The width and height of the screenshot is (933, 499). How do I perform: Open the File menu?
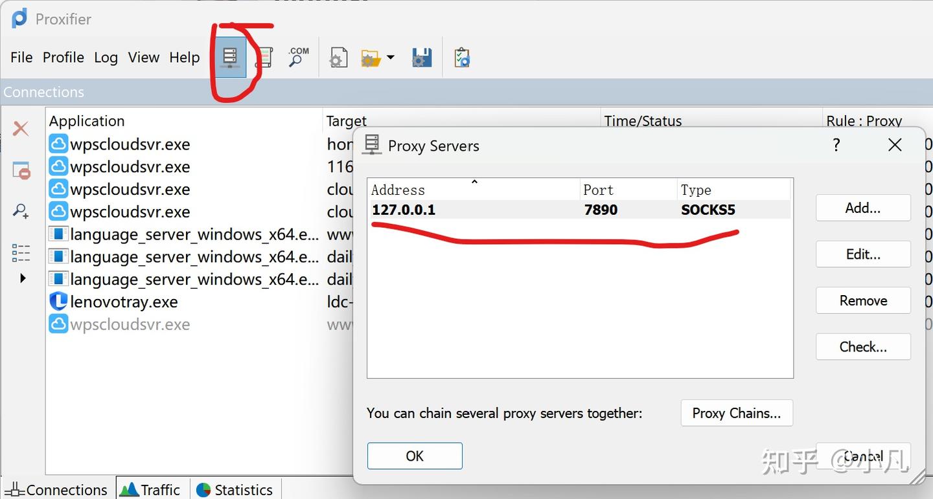coord(21,58)
